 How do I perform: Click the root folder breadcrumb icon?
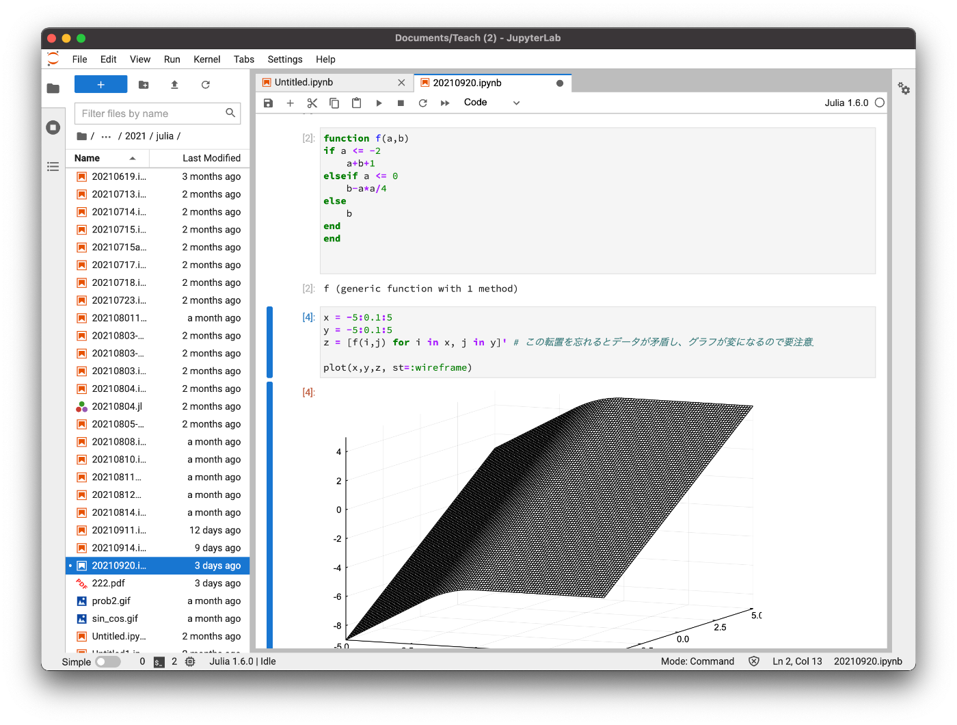tap(82, 136)
